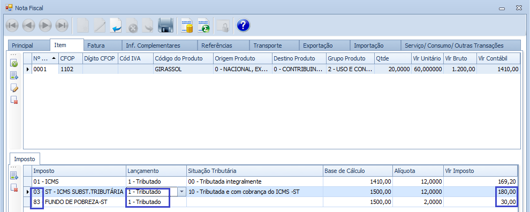Click the Origem Produto column header
Image resolution: width=530 pixels, height=212 pixels.
(x=243, y=58)
